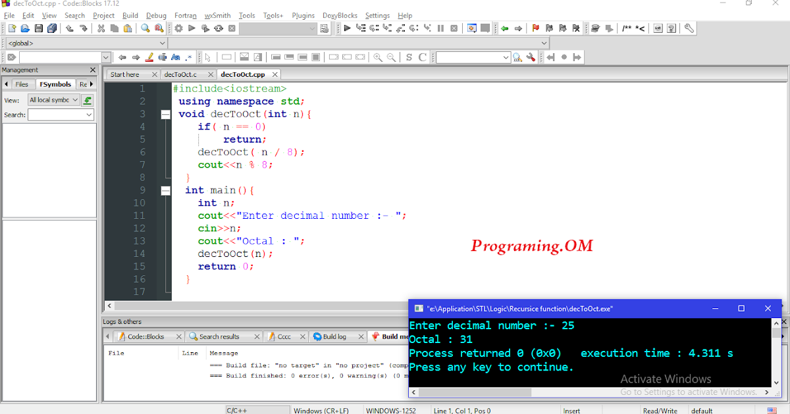Click the highlight marker pen icon
Viewport: 790px width, 414px height.
pos(149,57)
